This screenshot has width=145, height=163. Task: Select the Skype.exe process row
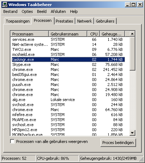point(68,64)
